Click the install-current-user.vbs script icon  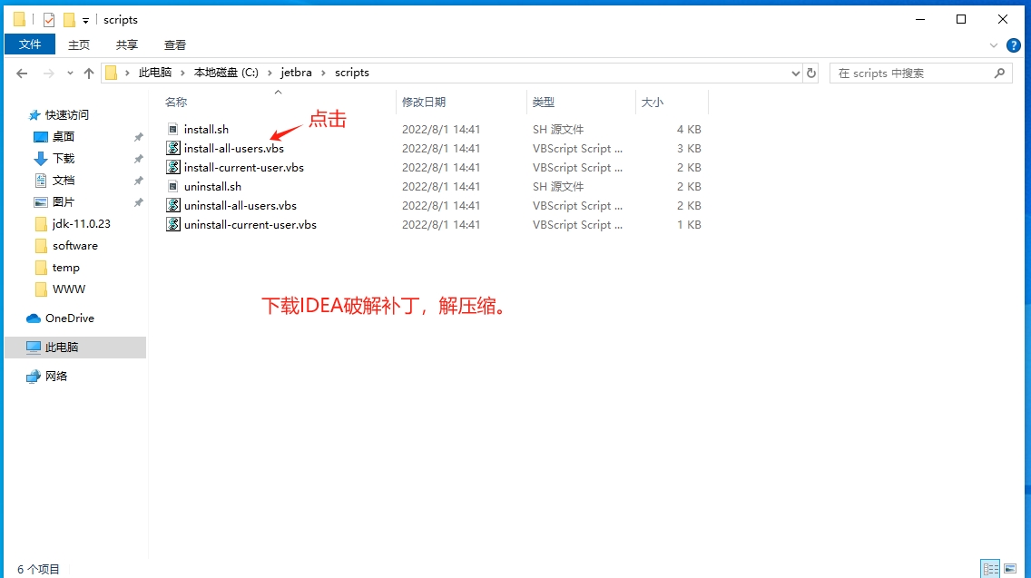[173, 168]
